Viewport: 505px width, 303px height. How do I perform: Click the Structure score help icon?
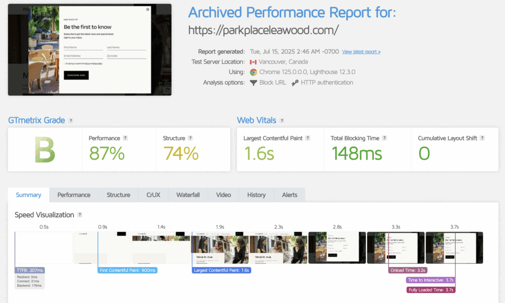pyautogui.click(x=190, y=138)
